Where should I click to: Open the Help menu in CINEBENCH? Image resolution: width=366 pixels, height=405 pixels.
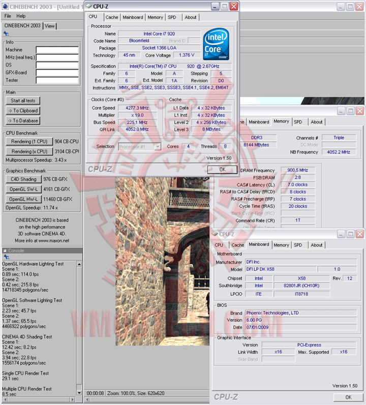[21, 16]
